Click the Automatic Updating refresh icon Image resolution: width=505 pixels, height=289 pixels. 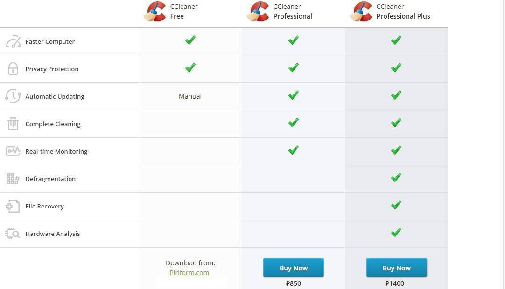point(13,96)
